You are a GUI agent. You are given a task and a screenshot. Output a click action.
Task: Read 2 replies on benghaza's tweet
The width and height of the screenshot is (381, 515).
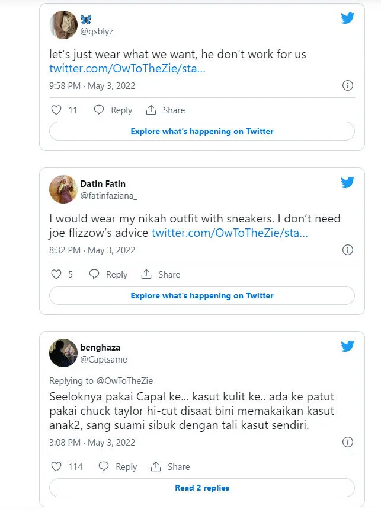click(x=201, y=488)
